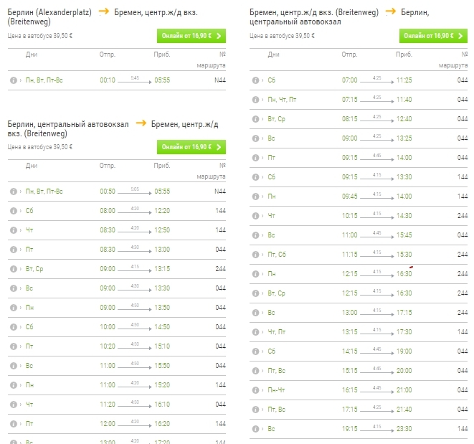Open info icon on the 10:20 Friday trip

coord(14,346)
